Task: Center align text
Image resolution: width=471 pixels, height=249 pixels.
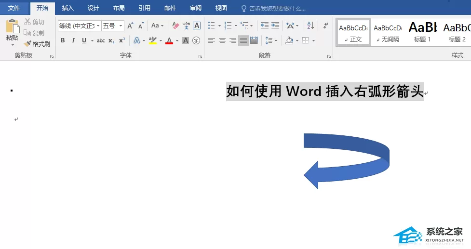Action: tap(222, 40)
